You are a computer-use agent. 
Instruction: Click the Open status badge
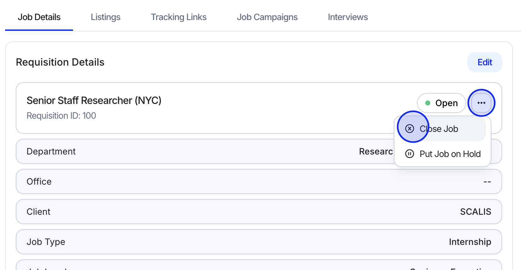[442, 103]
